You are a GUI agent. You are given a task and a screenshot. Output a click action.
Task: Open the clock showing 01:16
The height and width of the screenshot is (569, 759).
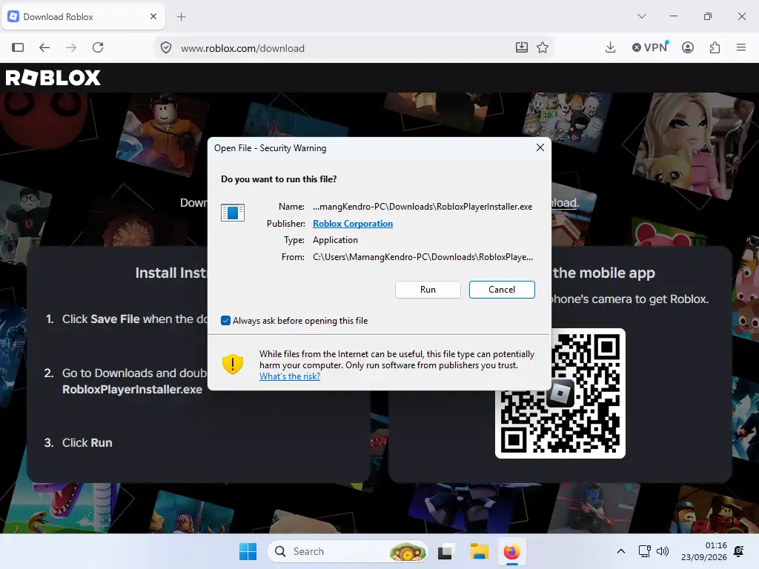[x=704, y=551]
